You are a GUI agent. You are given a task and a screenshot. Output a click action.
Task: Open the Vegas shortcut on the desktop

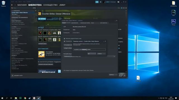pyautogui.click(x=173, y=13)
